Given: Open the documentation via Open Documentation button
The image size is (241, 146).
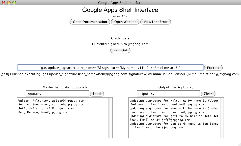Looking at the screenshot, I should (90, 22).
